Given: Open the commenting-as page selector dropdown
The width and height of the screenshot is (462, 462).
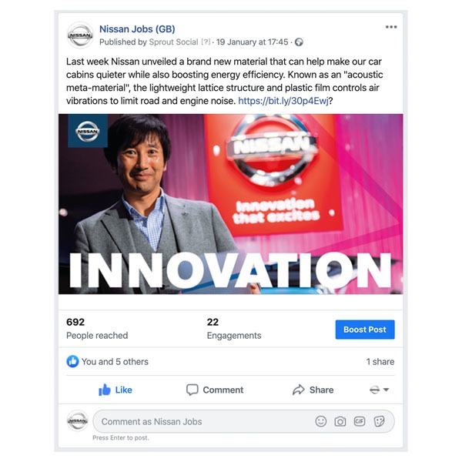Looking at the screenshot, I should point(379,390).
